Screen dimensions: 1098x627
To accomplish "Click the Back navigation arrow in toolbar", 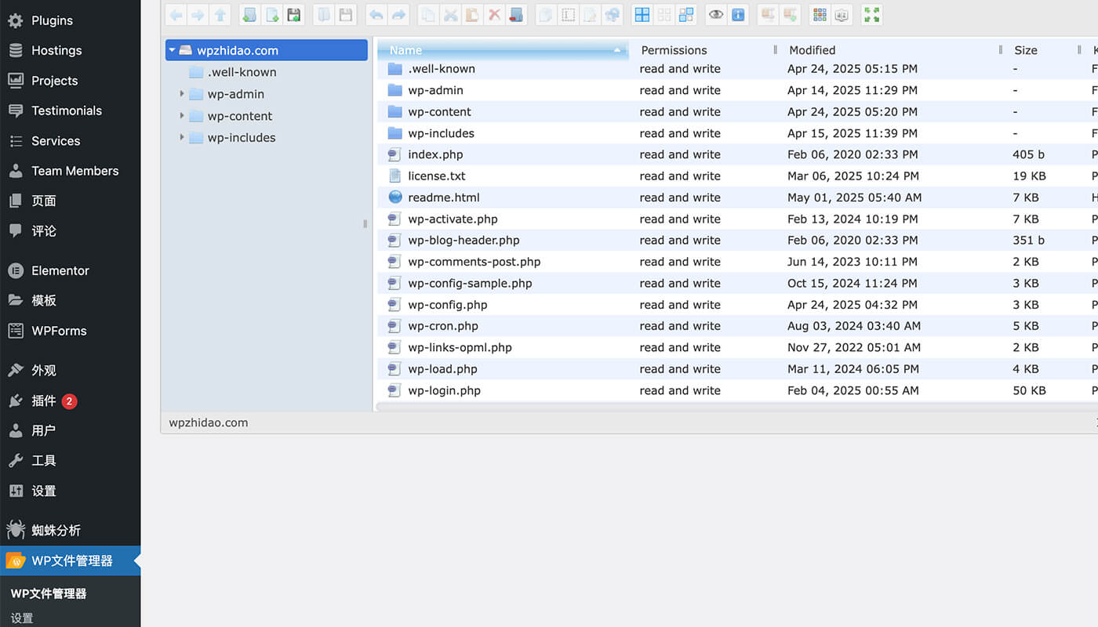I will click(176, 14).
